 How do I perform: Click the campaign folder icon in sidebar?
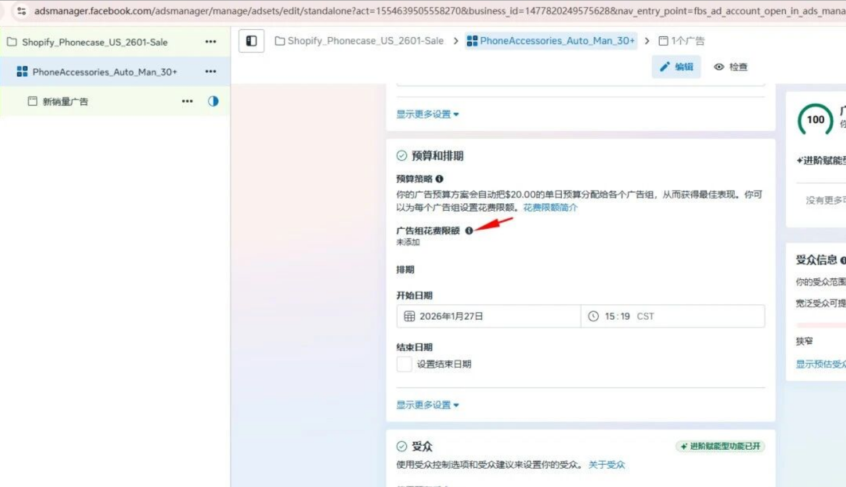point(11,42)
